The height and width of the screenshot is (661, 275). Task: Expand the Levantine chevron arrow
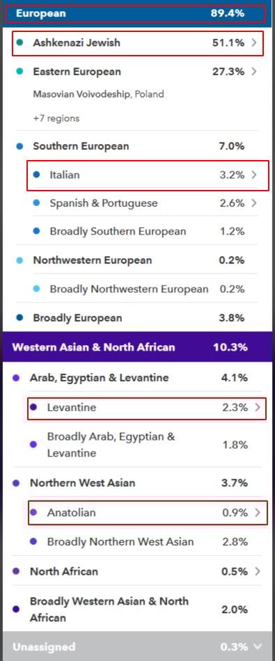click(257, 407)
